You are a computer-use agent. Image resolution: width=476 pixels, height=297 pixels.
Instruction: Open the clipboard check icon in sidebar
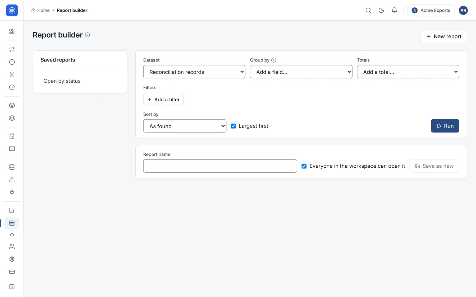click(12, 136)
